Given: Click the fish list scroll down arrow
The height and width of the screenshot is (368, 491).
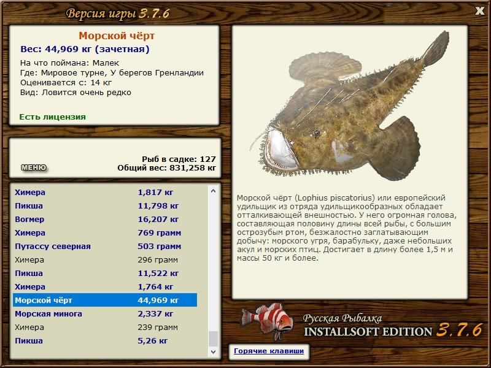Looking at the screenshot, I should point(213,351).
